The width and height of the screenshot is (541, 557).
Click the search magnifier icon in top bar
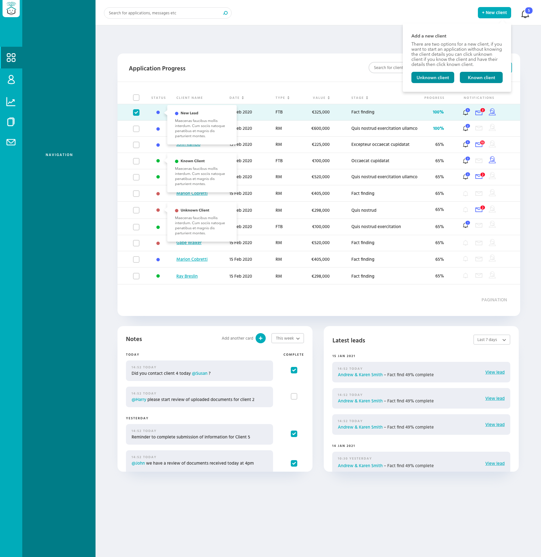[225, 13]
